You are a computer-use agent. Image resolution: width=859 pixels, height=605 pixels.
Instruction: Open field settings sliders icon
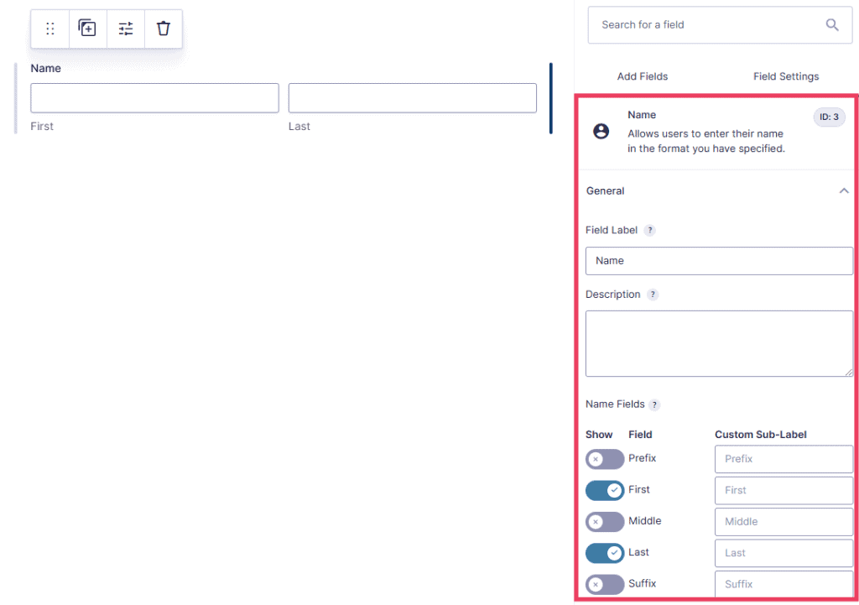[x=126, y=29]
